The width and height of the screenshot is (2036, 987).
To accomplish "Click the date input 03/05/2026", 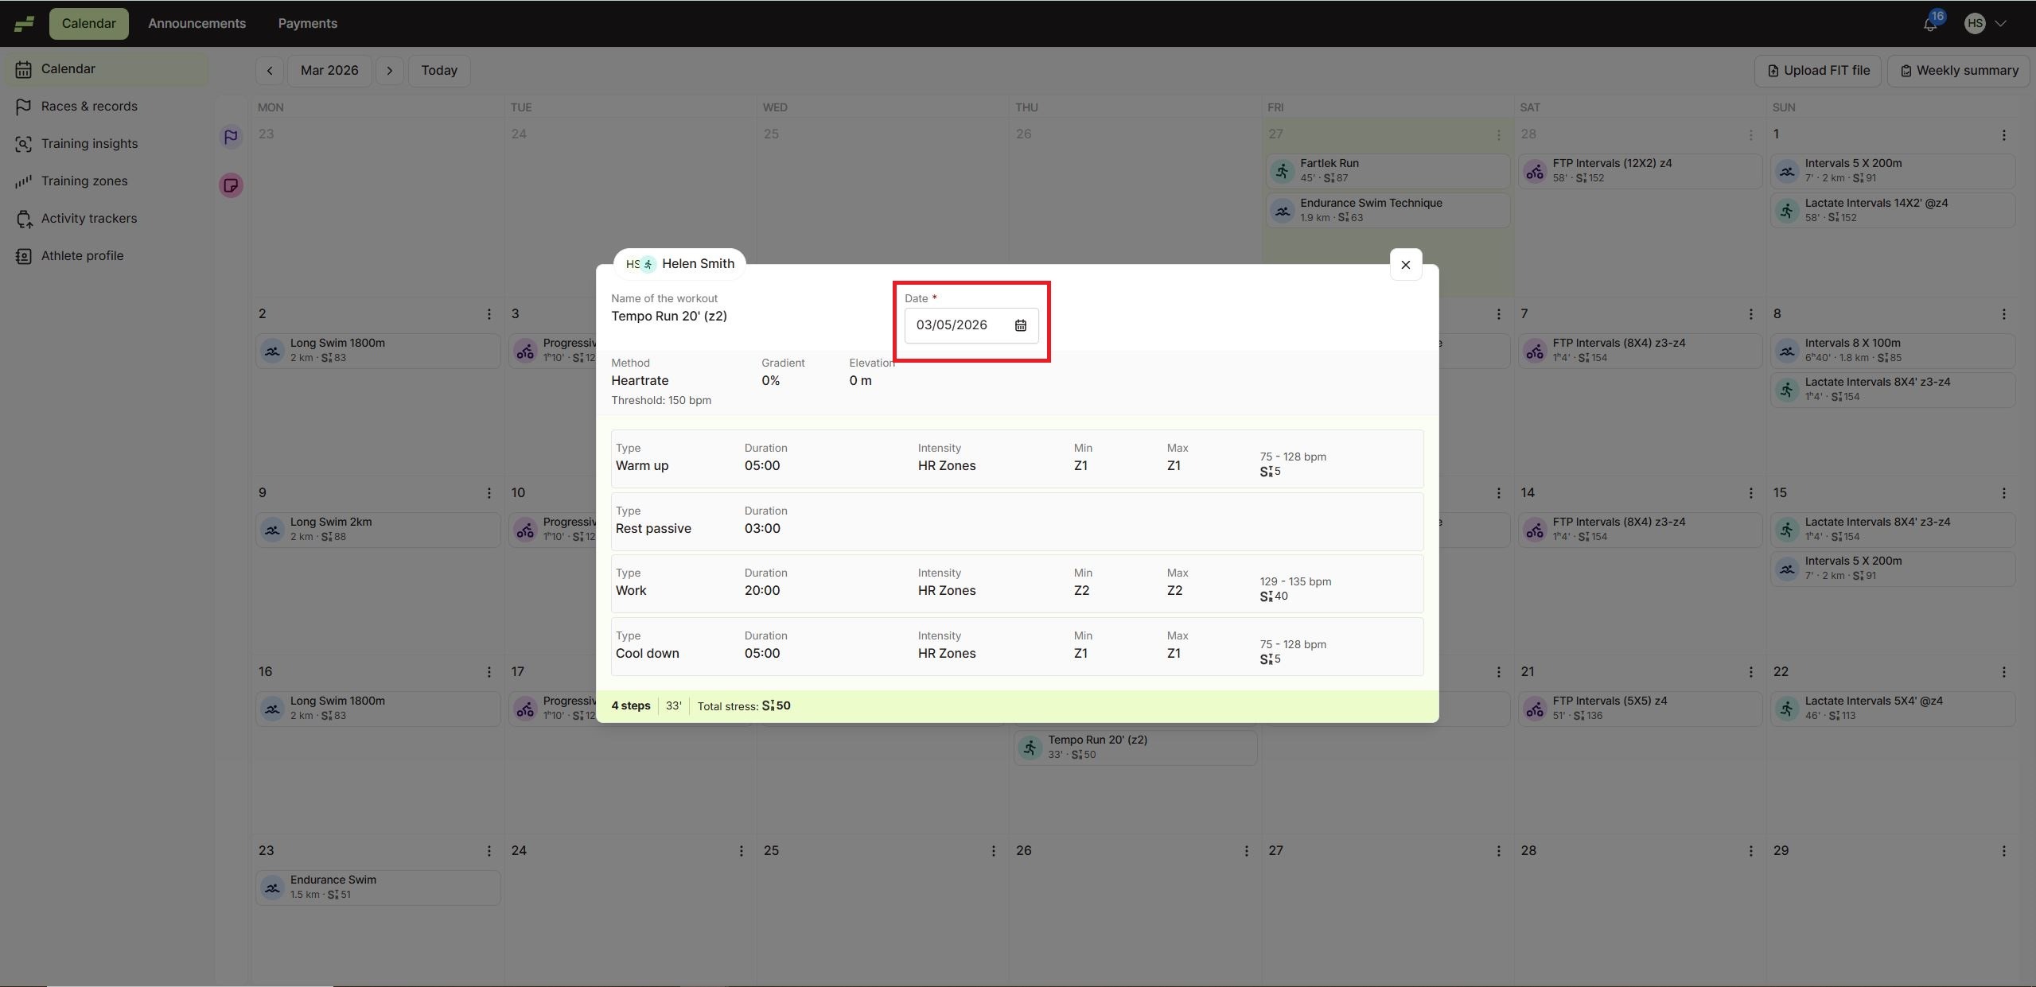I will [952, 325].
